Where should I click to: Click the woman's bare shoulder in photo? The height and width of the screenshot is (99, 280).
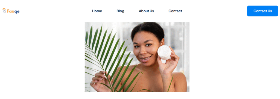tap(179, 80)
